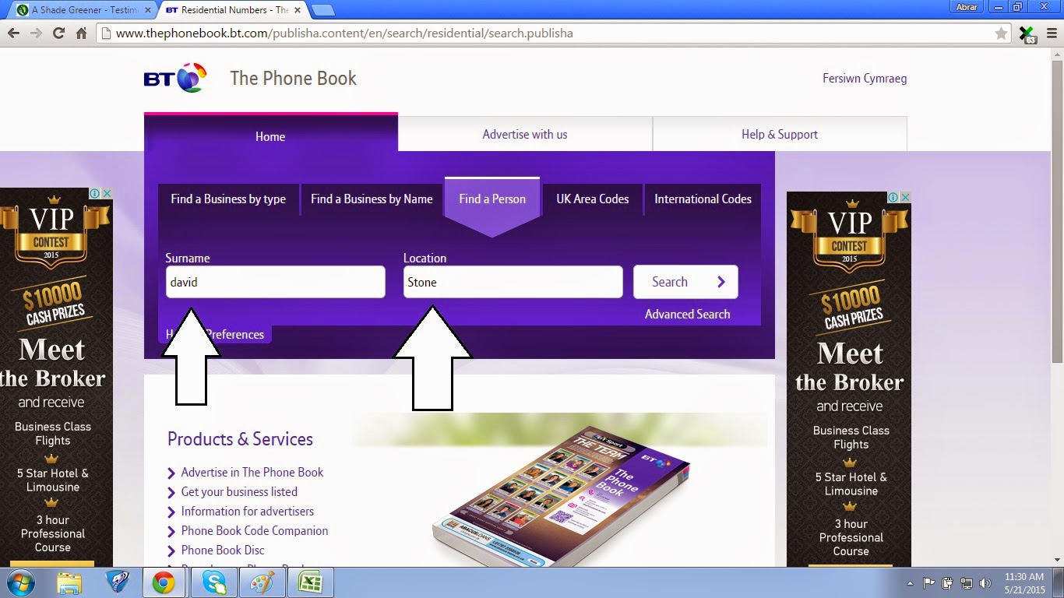Select the Find a Person tab
Image resolution: width=1064 pixels, height=598 pixels.
click(492, 199)
